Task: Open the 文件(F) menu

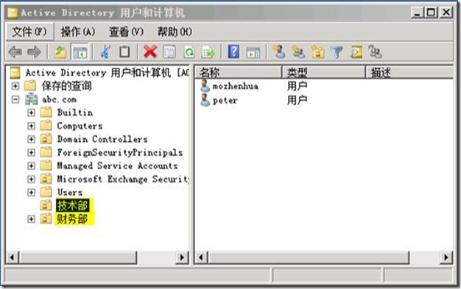Action: point(29,32)
